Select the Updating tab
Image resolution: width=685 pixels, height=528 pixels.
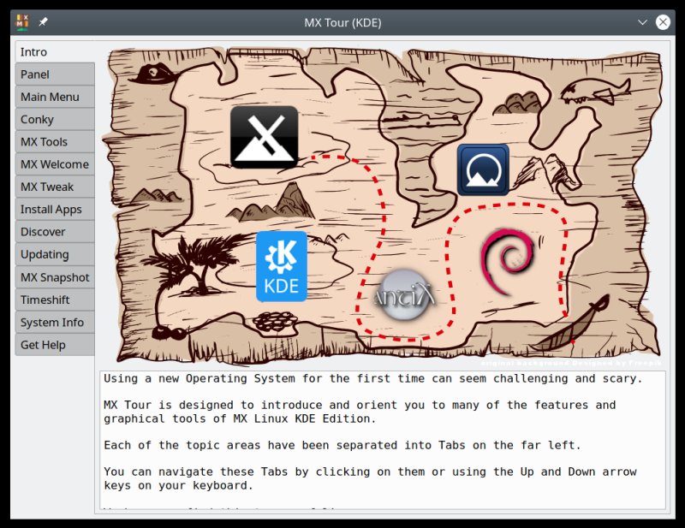tap(55, 255)
